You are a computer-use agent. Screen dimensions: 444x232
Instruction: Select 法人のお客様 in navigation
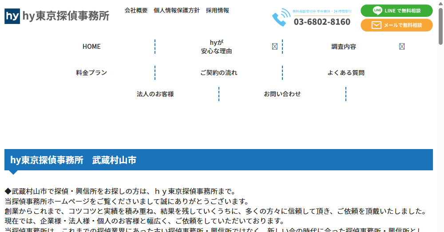(x=155, y=94)
